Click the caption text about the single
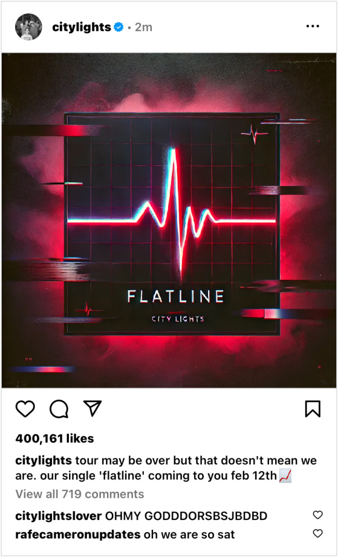Viewport: 338px width, 557px height. (x=166, y=469)
